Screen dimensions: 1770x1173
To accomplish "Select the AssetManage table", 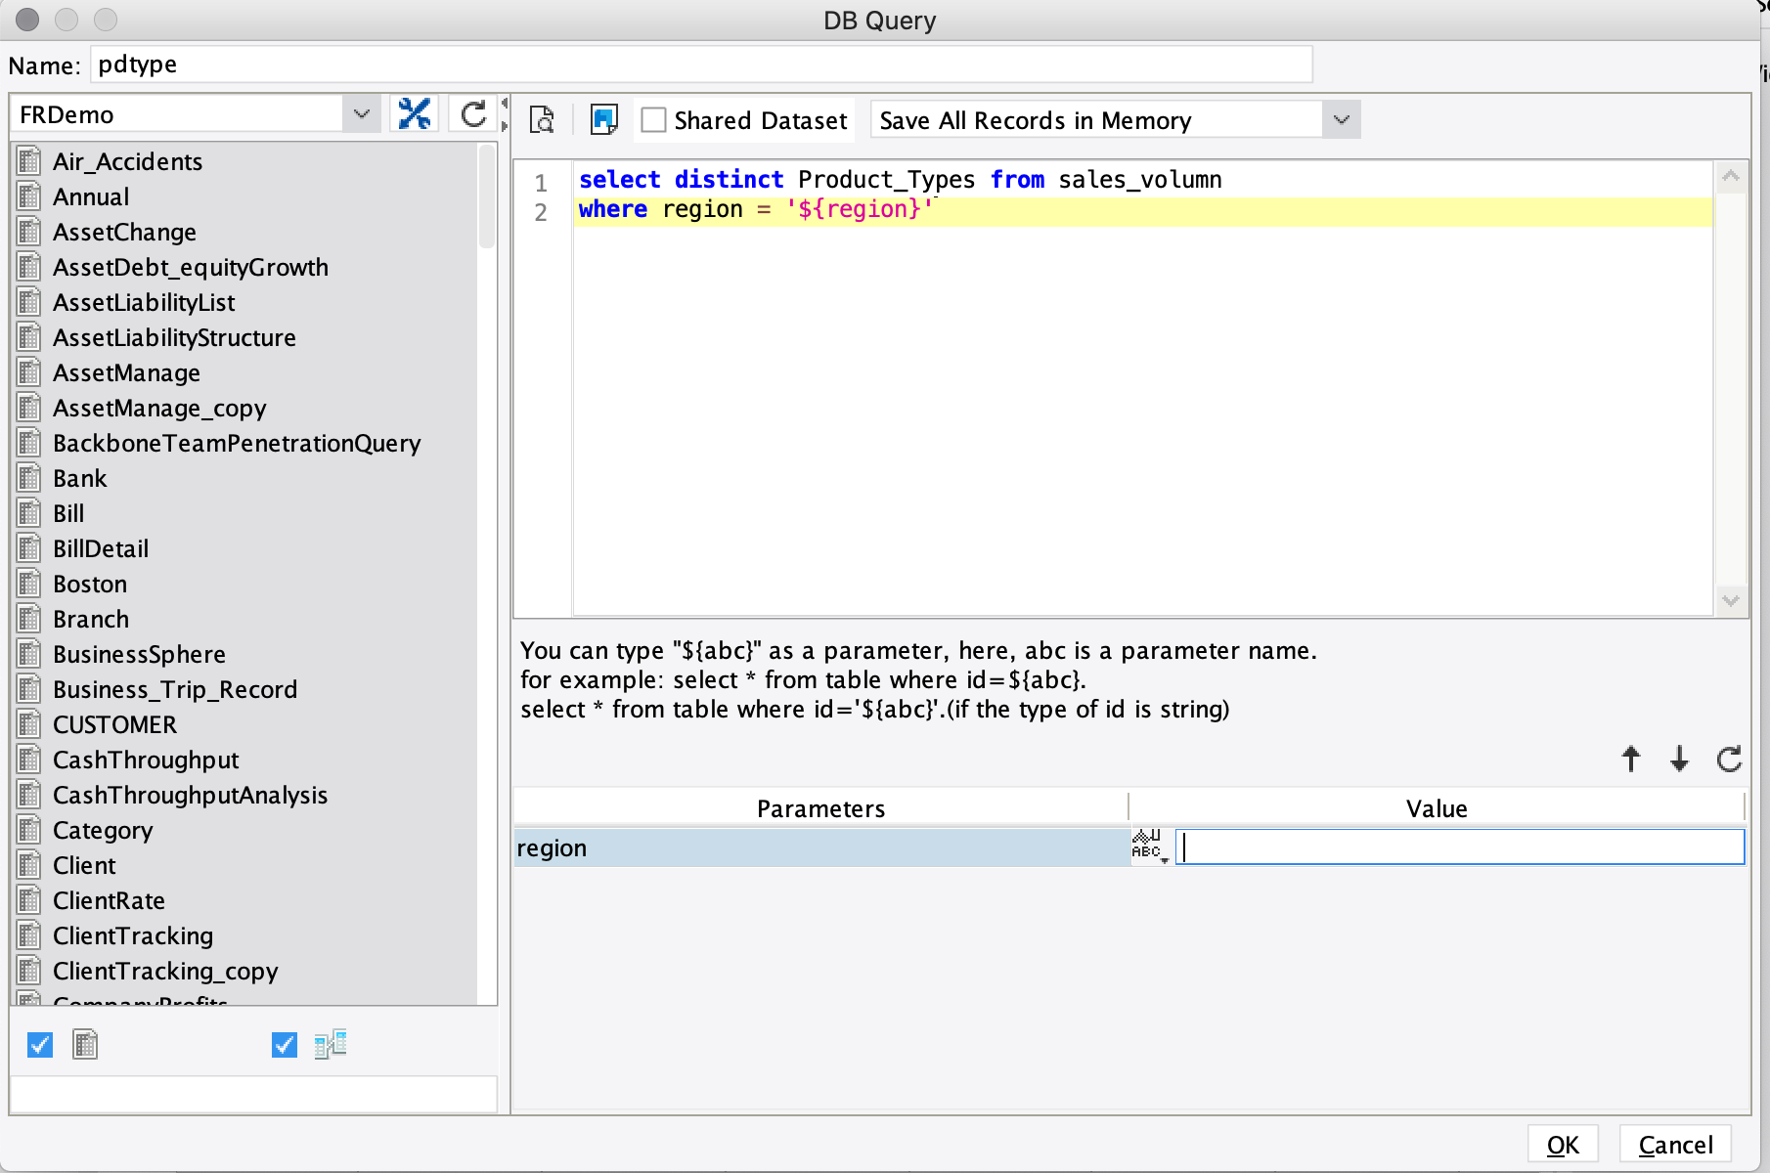I will point(126,373).
